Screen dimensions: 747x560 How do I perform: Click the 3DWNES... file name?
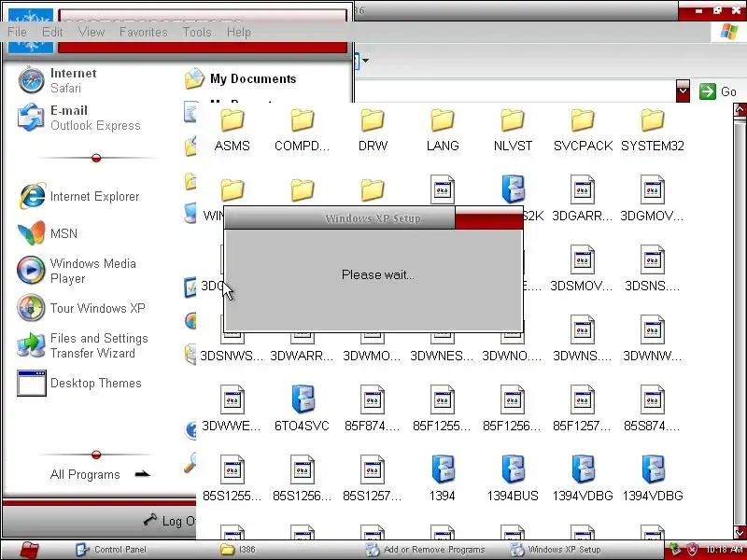point(442,356)
